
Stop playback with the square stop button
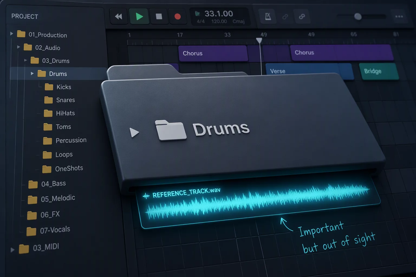(x=159, y=17)
